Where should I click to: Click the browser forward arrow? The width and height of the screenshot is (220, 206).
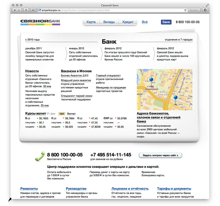pos(19,10)
